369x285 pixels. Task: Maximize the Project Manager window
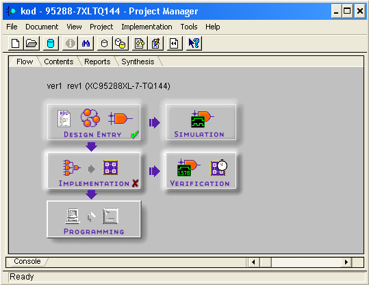347,11
